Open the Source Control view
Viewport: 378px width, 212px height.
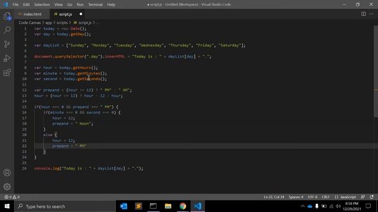[7, 44]
